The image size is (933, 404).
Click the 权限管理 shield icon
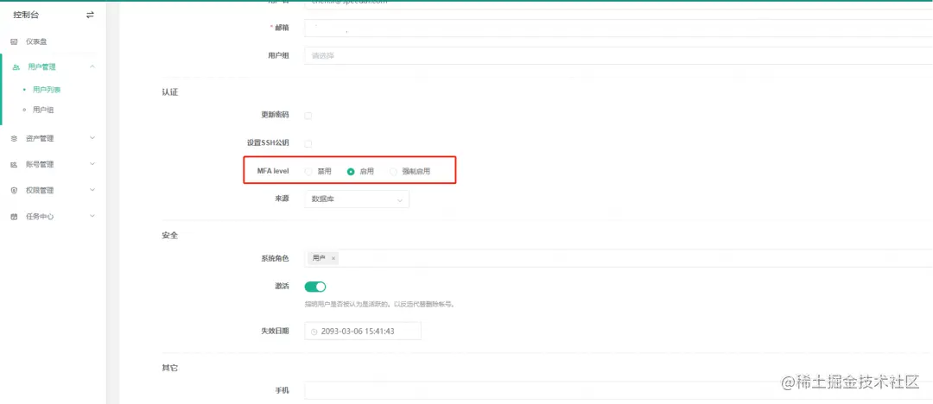(x=15, y=191)
